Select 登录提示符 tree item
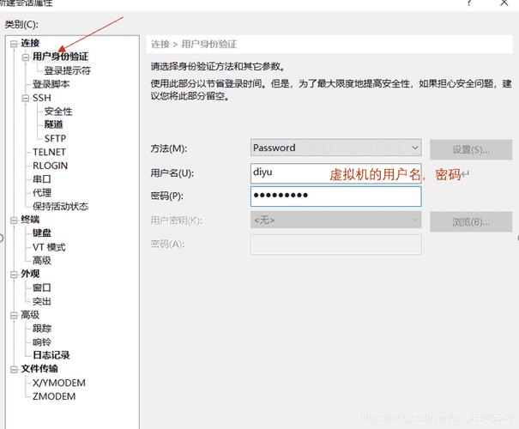Screen dimensions: 519x429 coord(67,70)
